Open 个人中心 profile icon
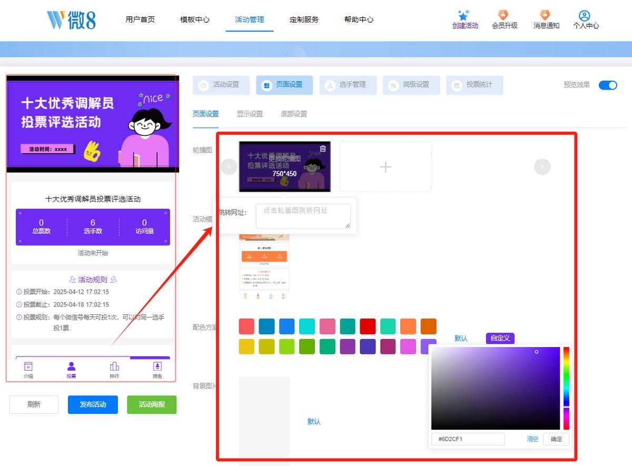The width and height of the screenshot is (632, 466). (x=584, y=16)
